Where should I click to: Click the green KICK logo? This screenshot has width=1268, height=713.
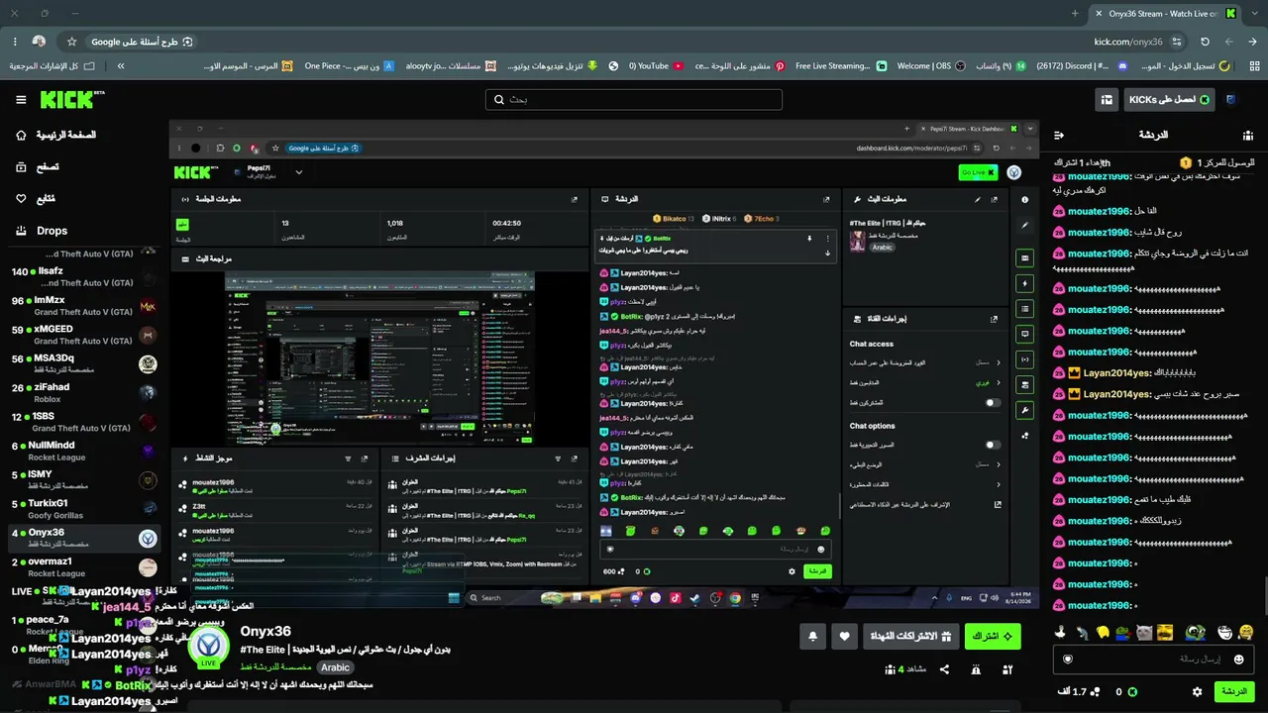tap(71, 100)
